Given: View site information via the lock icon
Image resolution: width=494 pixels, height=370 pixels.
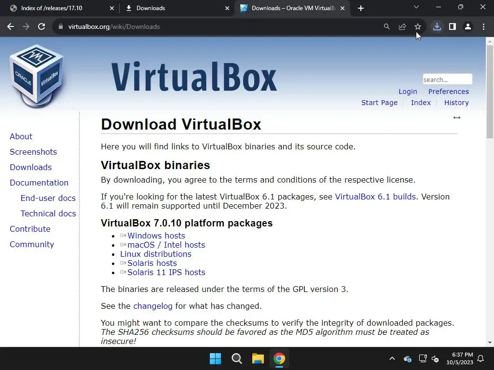Looking at the screenshot, I should point(61,27).
